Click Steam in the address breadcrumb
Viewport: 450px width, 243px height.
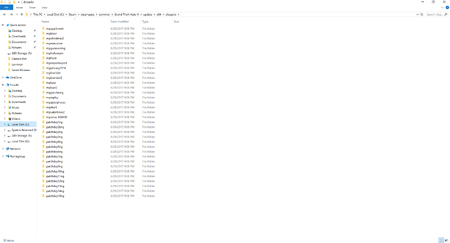tap(72, 14)
